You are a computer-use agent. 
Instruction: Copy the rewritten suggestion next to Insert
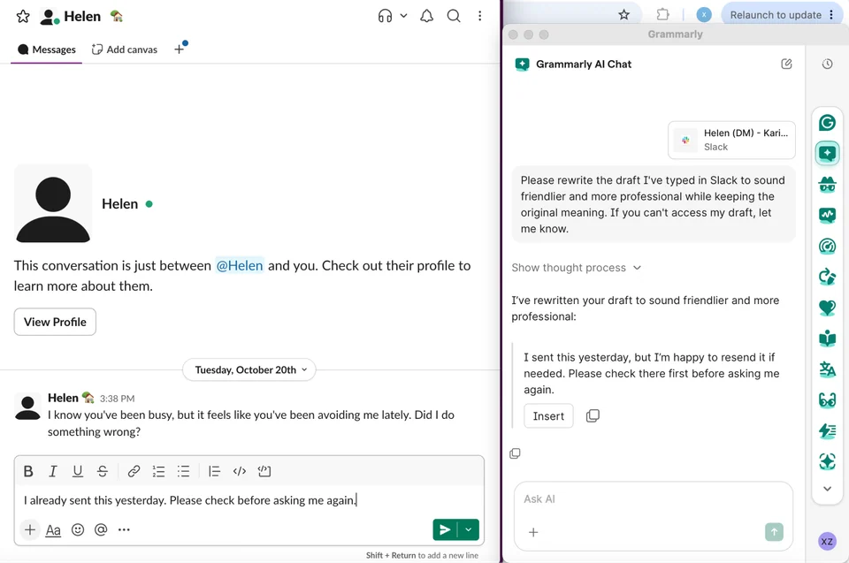pos(593,415)
